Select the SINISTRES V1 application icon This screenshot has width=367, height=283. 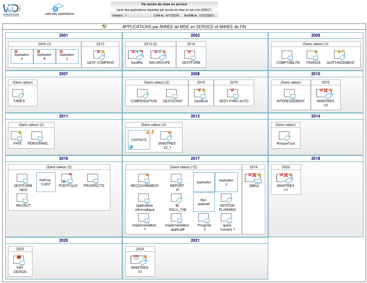click(x=285, y=178)
